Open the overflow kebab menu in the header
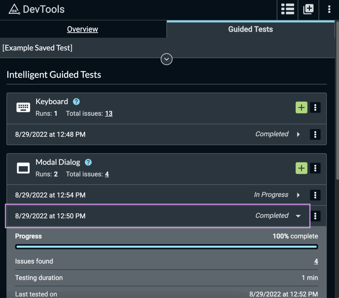 pos(329,9)
